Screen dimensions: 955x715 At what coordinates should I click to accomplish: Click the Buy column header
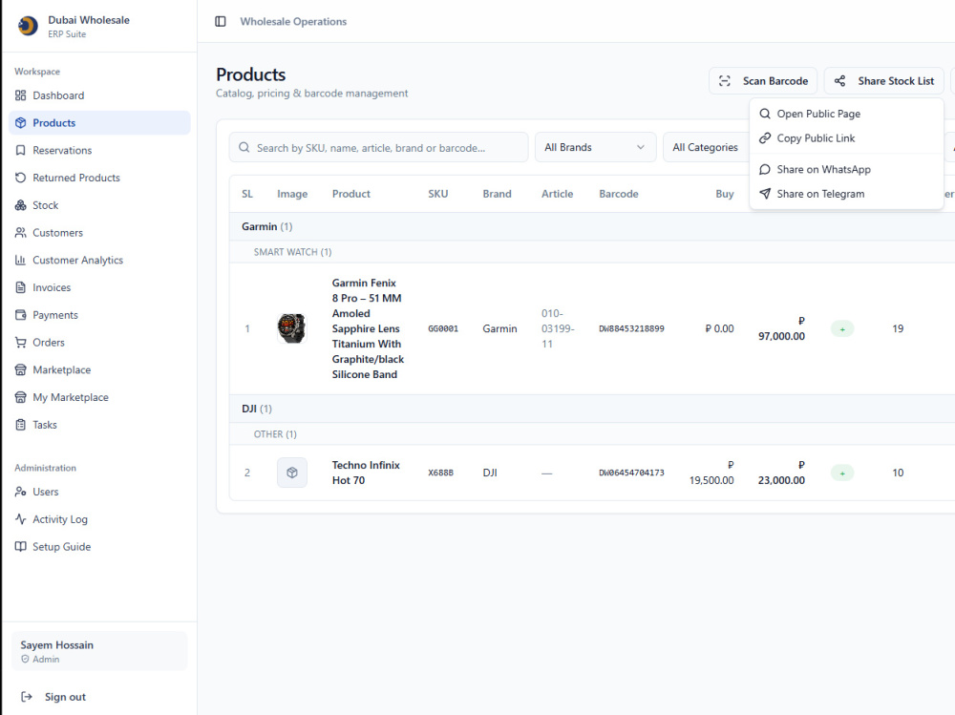tap(724, 194)
